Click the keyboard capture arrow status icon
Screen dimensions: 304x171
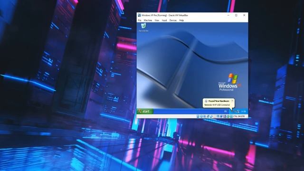pos(231,116)
